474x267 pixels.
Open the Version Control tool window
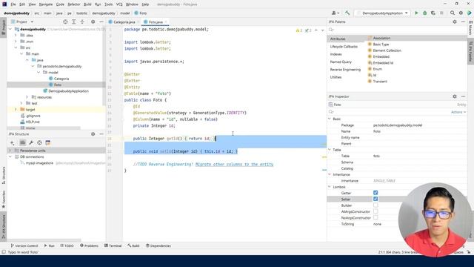[x=24, y=245]
